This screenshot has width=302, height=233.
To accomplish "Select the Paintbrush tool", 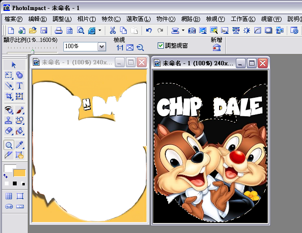I will (x=20, y=110).
